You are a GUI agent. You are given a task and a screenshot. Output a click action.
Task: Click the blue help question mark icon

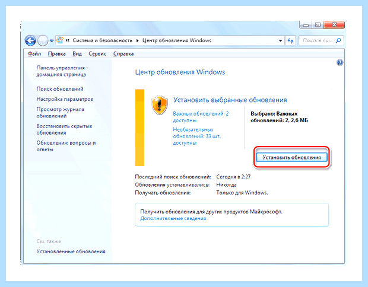(x=340, y=63)
